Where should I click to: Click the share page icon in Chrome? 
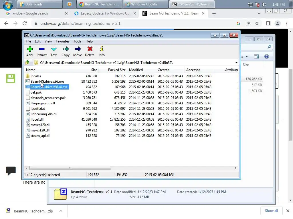(x=248, y=23)
